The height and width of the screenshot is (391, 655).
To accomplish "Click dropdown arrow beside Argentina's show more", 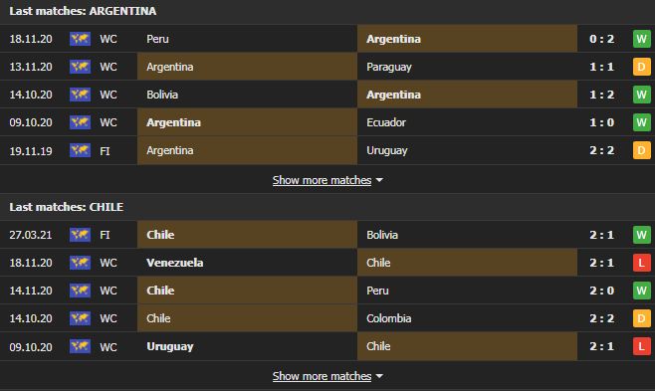I will pos(379,180).
